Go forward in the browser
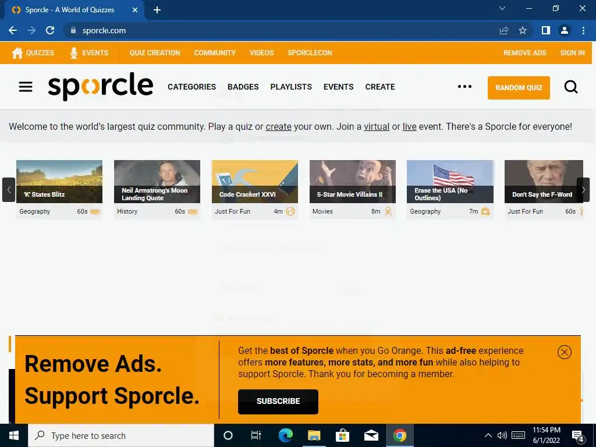The height and width of the screenshot is (447, 596). pos(31,30)
